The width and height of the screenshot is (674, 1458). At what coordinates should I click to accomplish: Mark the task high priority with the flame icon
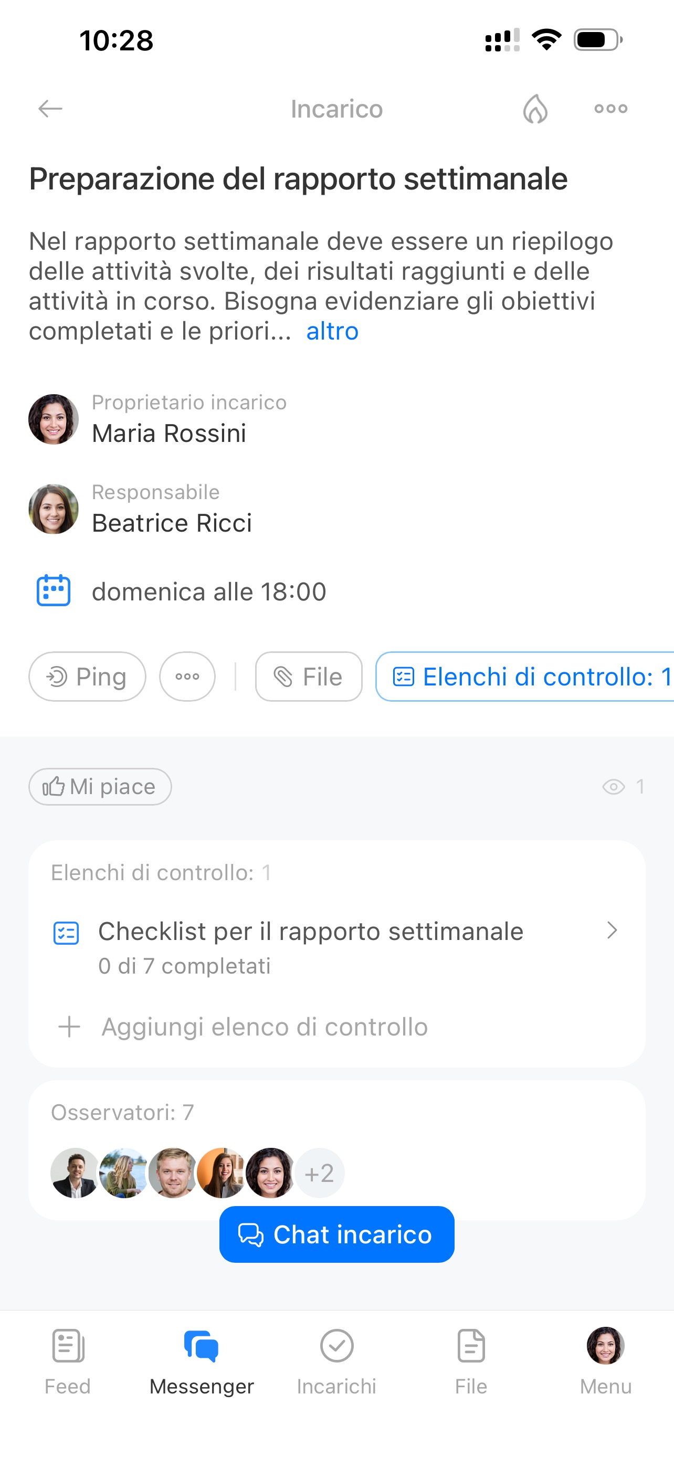coord(535,109)
